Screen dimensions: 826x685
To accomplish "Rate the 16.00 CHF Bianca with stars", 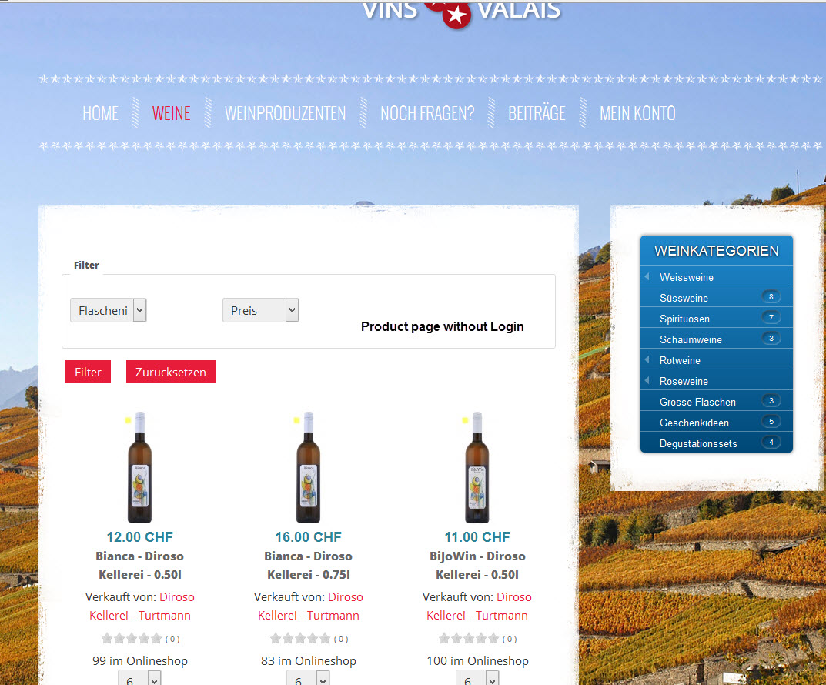I will 300,639.
